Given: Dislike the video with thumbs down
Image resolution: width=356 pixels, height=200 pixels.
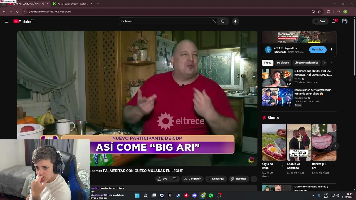Looking at the screenshot, I should 175,179.
